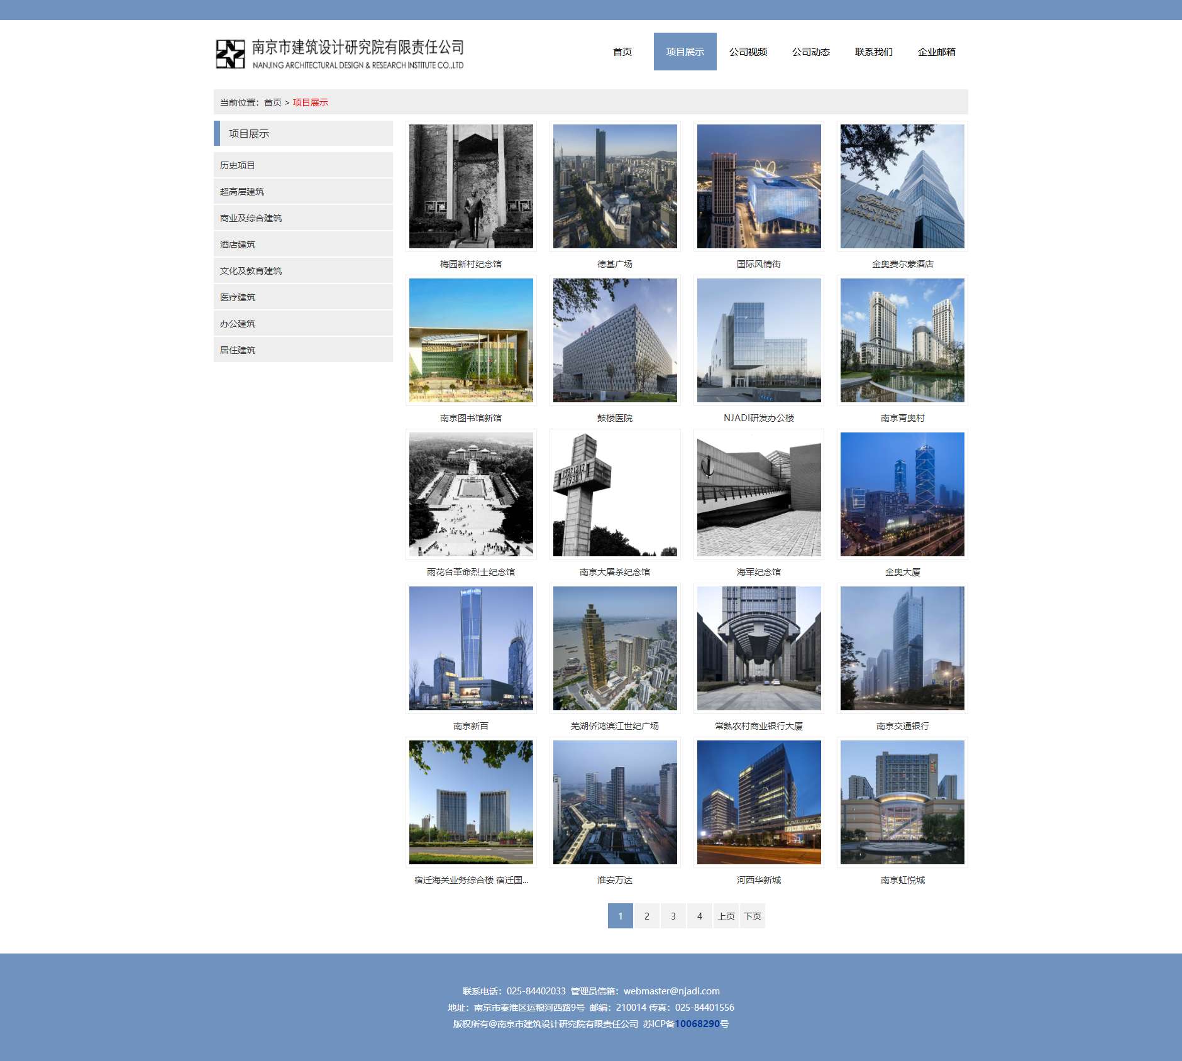Click the 鼓楼医院 caption link
This screenshot has height=1061, width=1182.
point(615,418)
